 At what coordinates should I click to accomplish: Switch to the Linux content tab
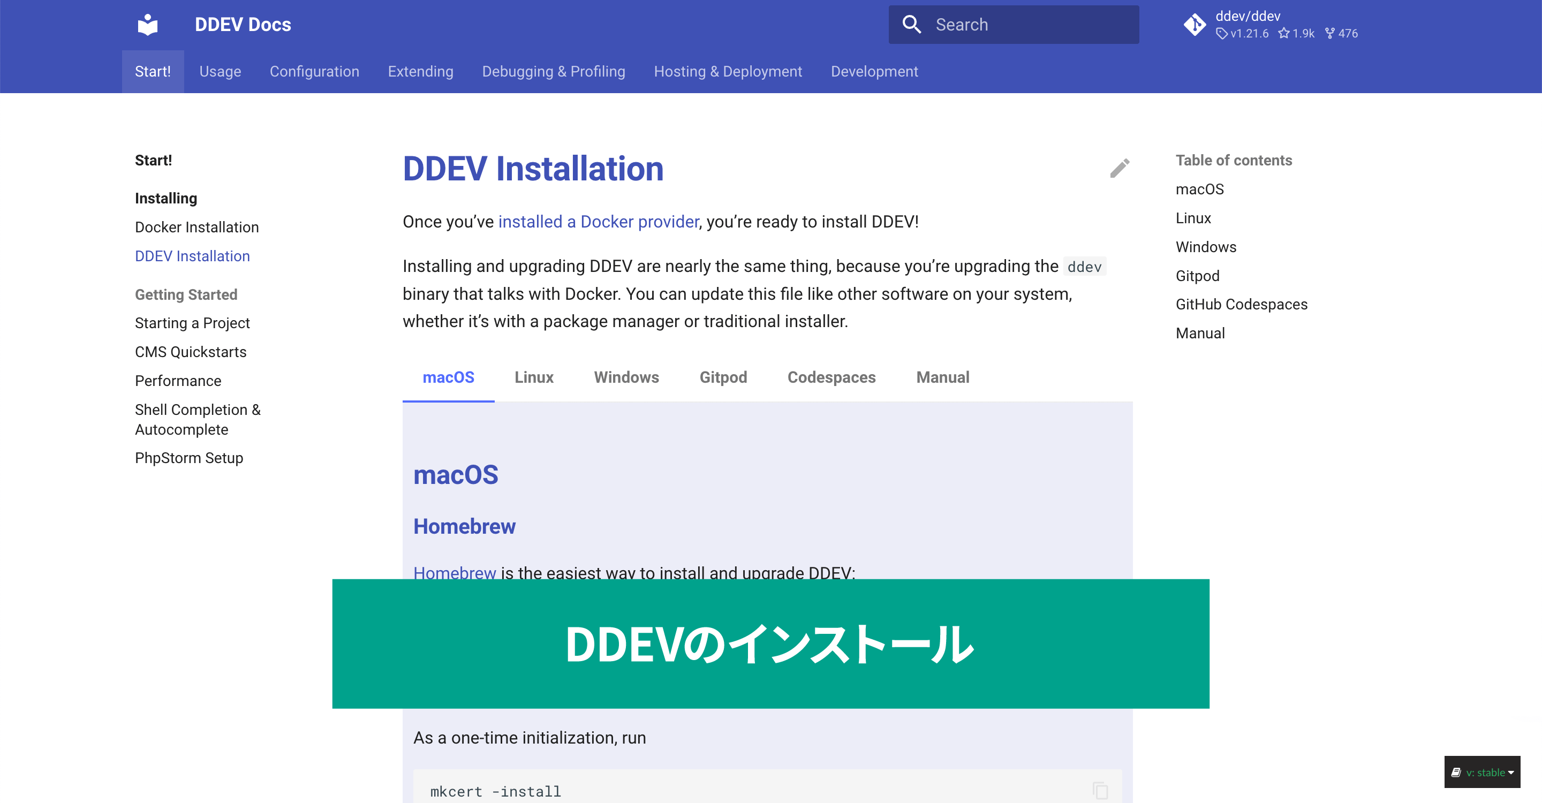(534, 377)
